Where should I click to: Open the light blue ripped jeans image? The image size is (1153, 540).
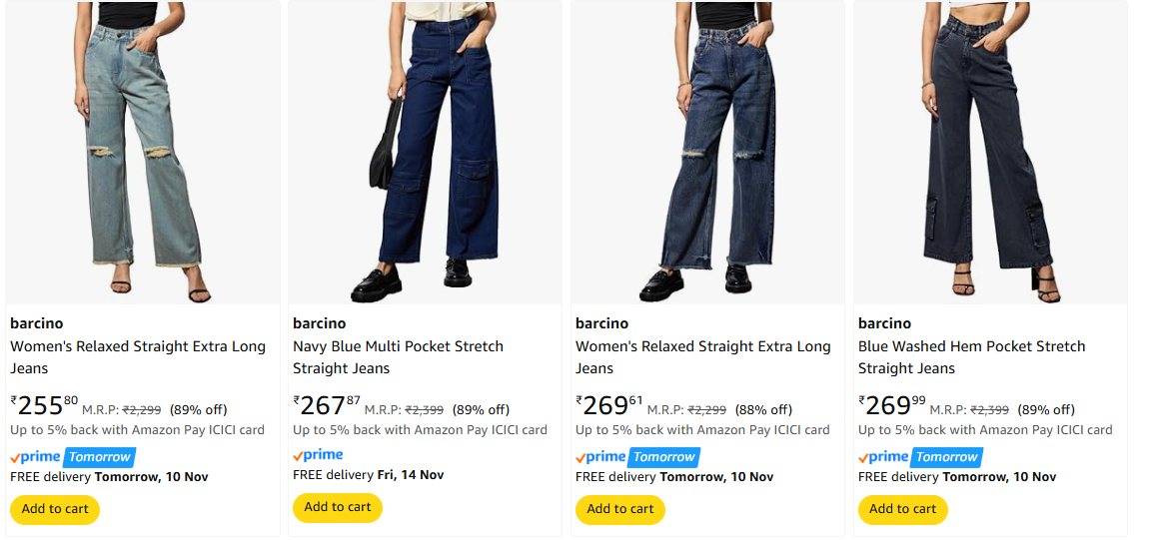point(143,152)
